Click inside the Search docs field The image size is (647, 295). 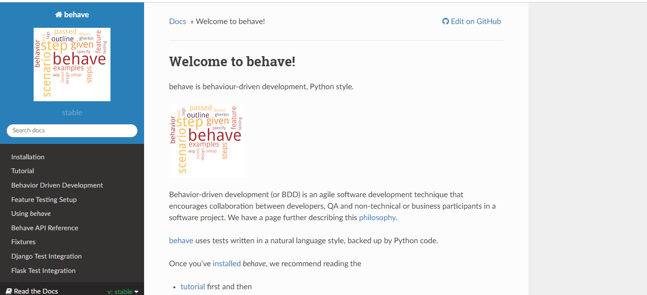pyautogui.click(x=72, y=130)
